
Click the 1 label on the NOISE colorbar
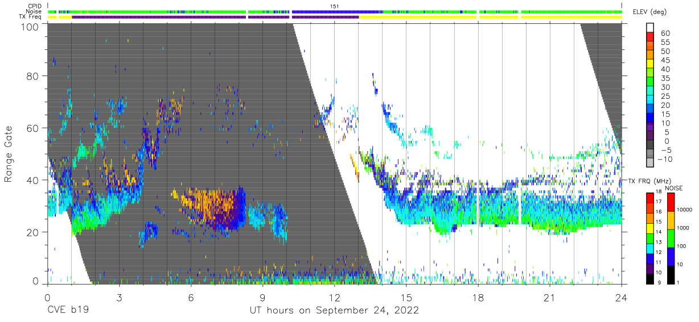coord(677,282)
